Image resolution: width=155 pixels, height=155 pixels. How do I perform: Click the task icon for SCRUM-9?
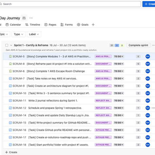pyautogui.click(x=10, y=86)
